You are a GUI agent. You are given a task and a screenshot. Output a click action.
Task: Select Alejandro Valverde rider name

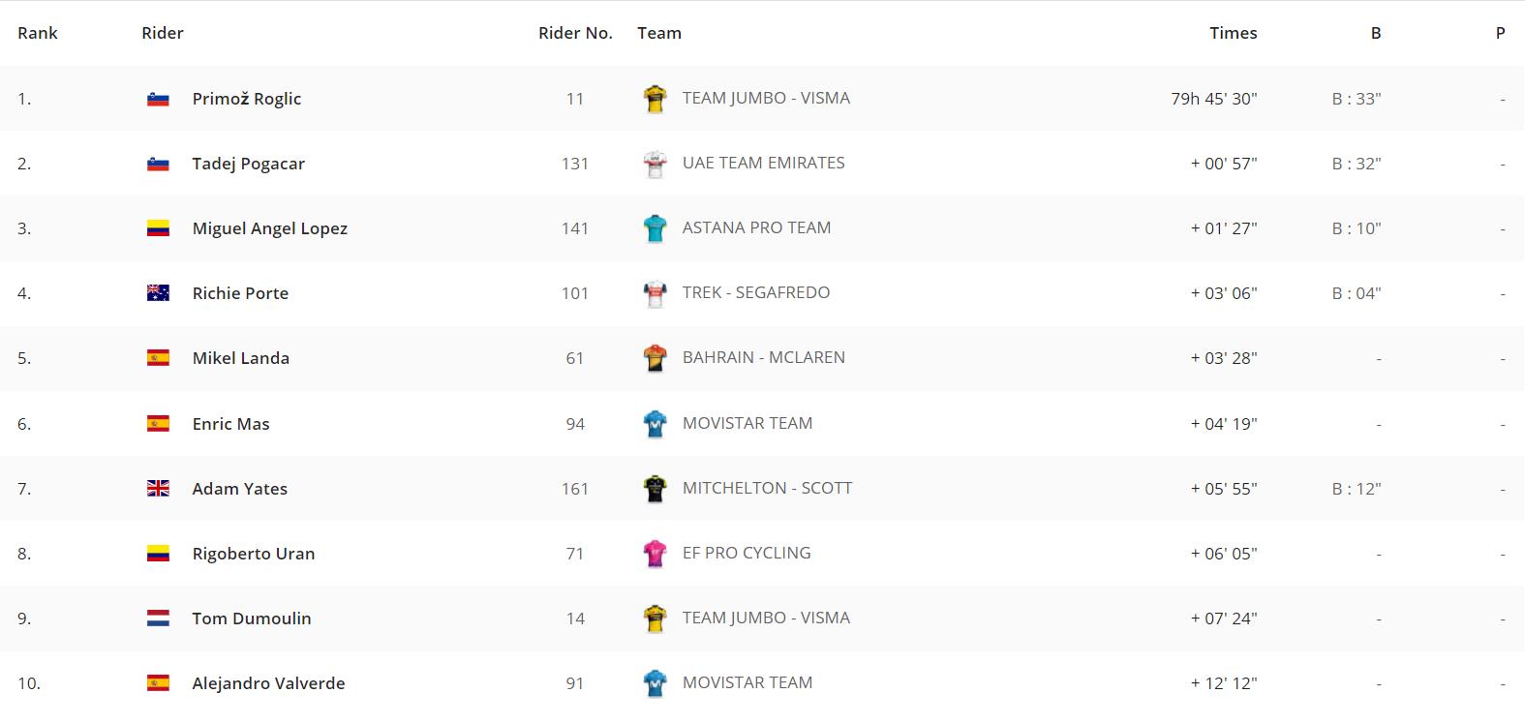(268, 683)
